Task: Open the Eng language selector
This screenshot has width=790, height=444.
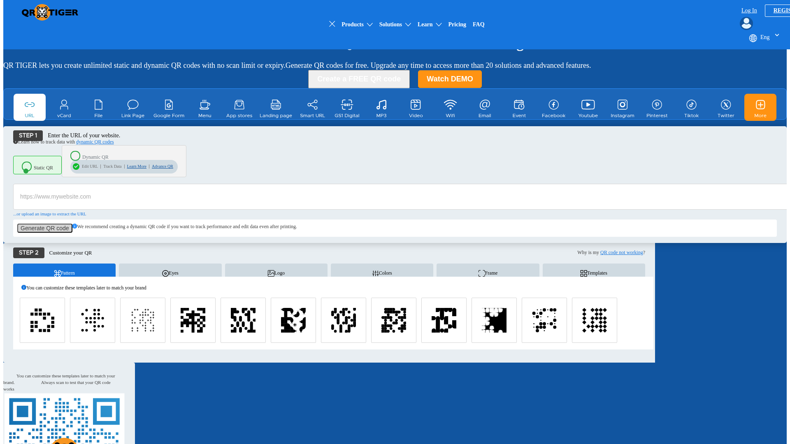Action: tap(764, 37)
